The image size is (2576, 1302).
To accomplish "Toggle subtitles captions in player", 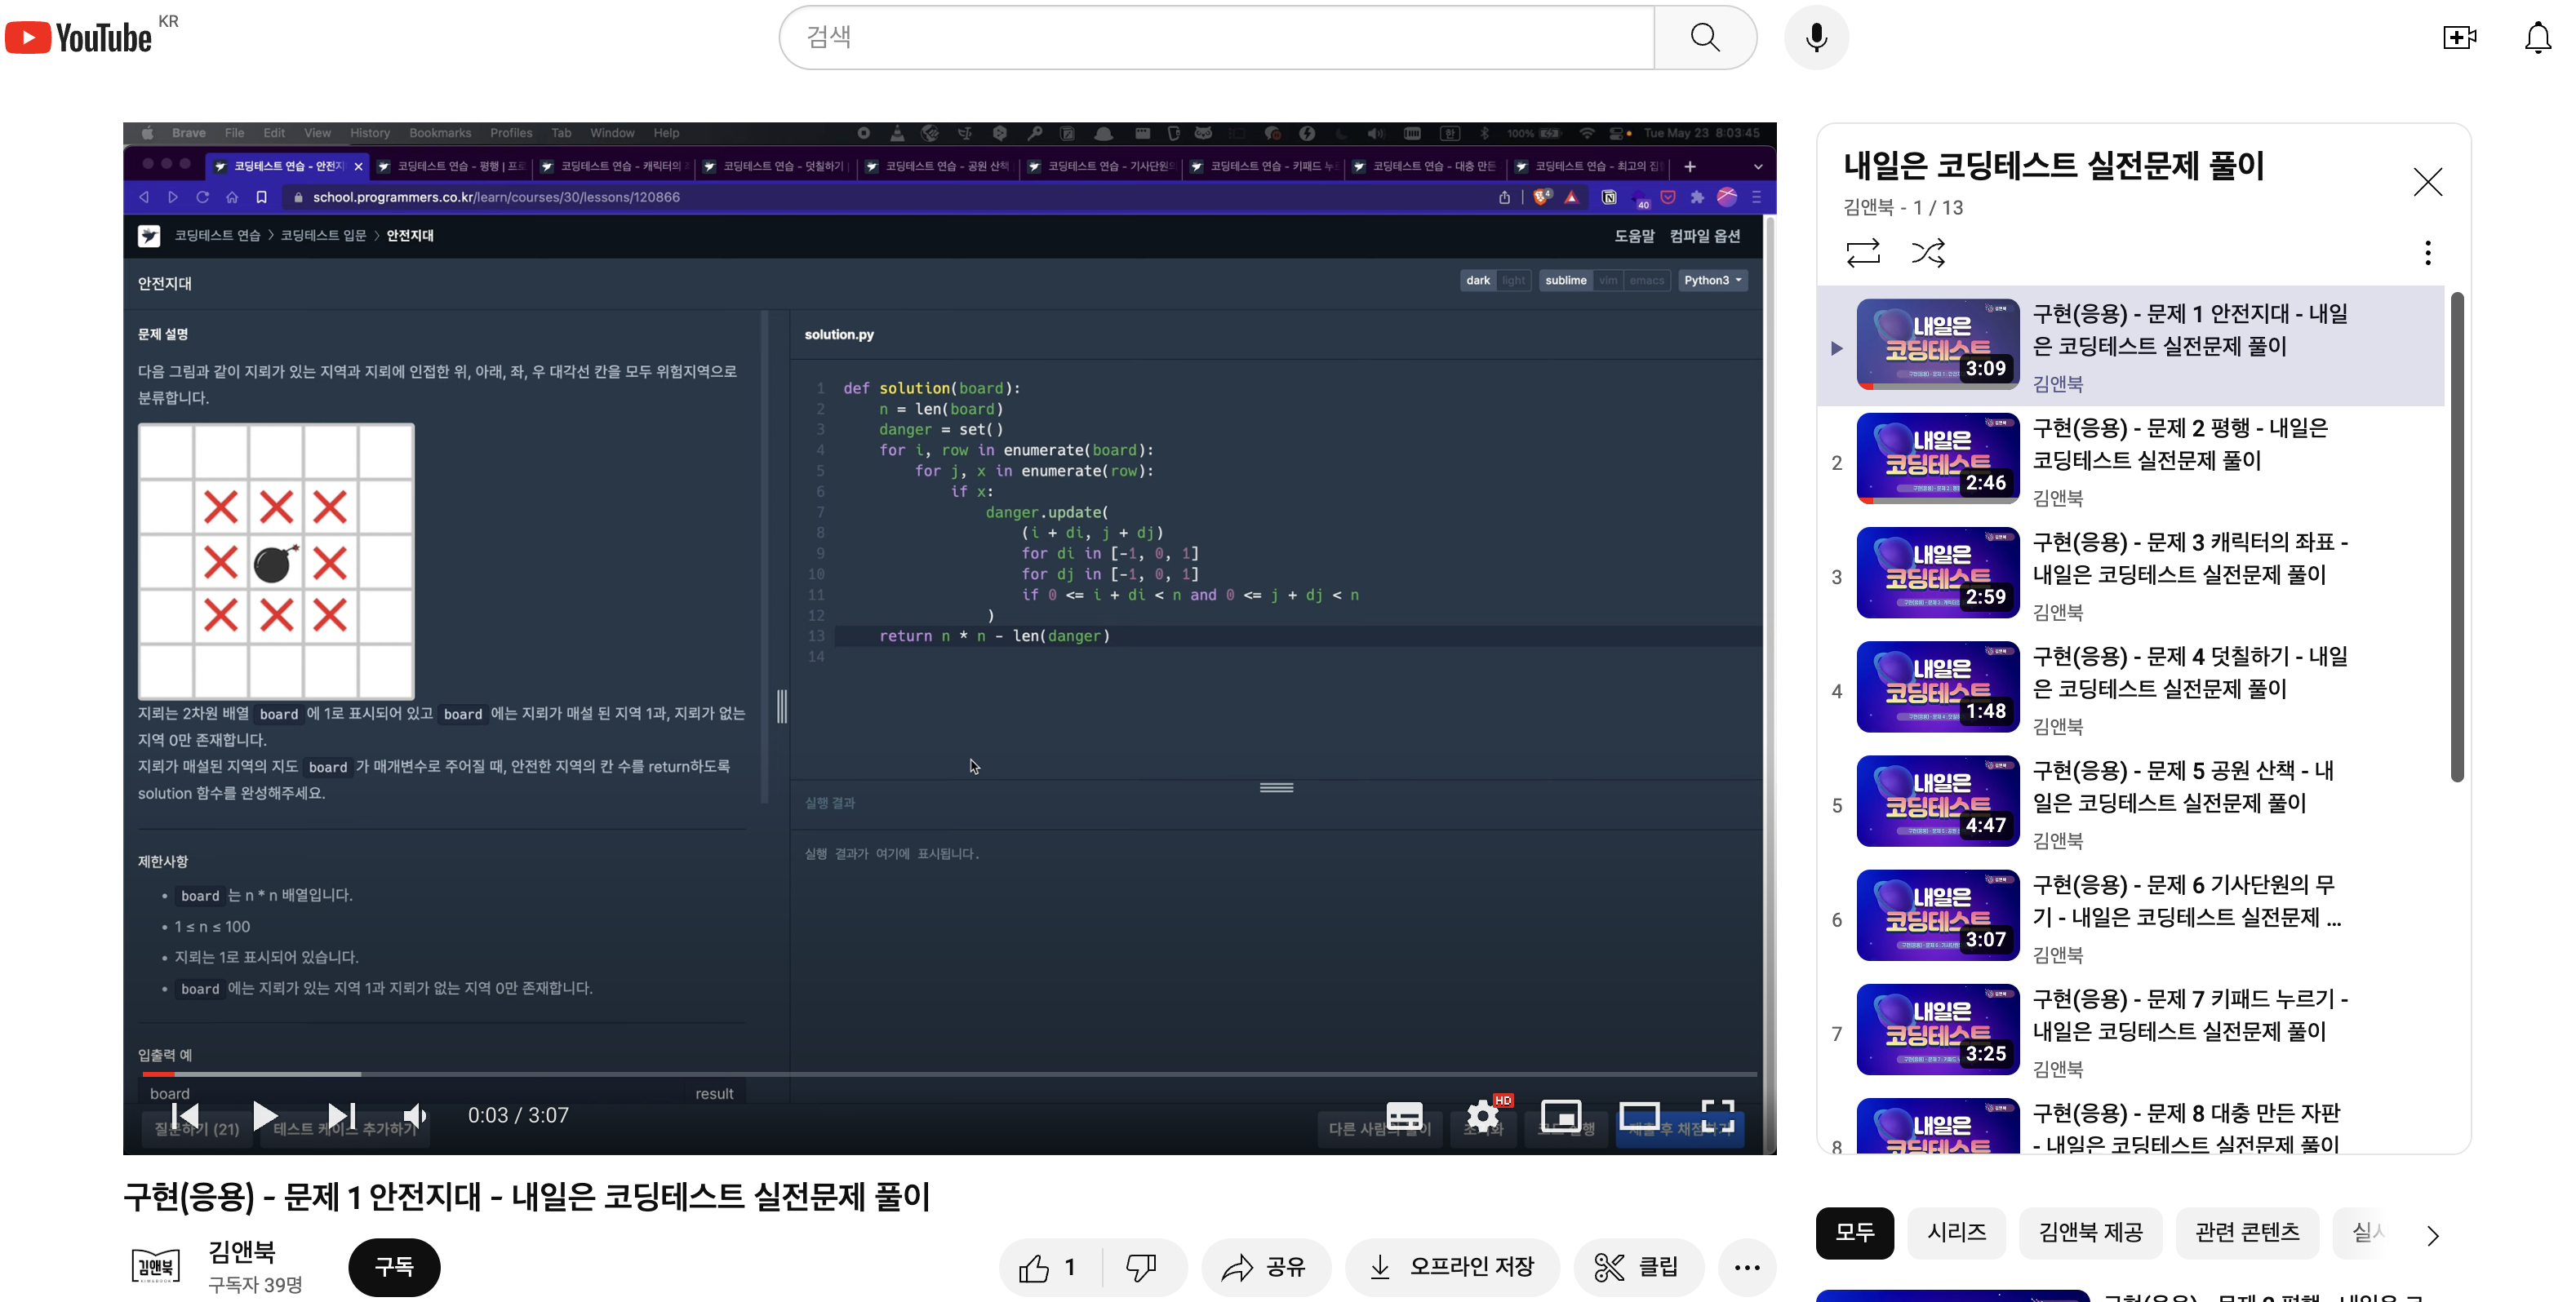I will click(1404, 1115).
